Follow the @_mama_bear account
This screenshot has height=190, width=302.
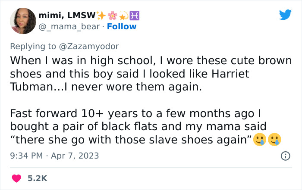click(x=123, y=27)
